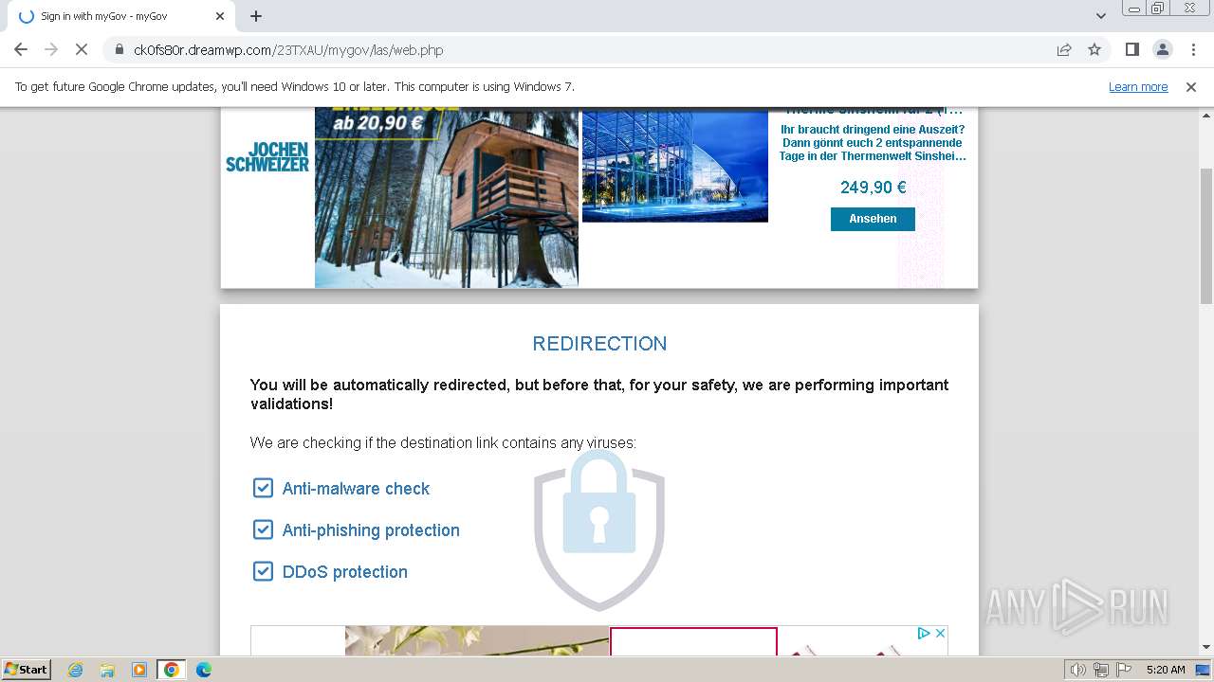Open network status in system tray
Image resolution: width=1214 pixels, height=682 pixels.
(1101, 670)
